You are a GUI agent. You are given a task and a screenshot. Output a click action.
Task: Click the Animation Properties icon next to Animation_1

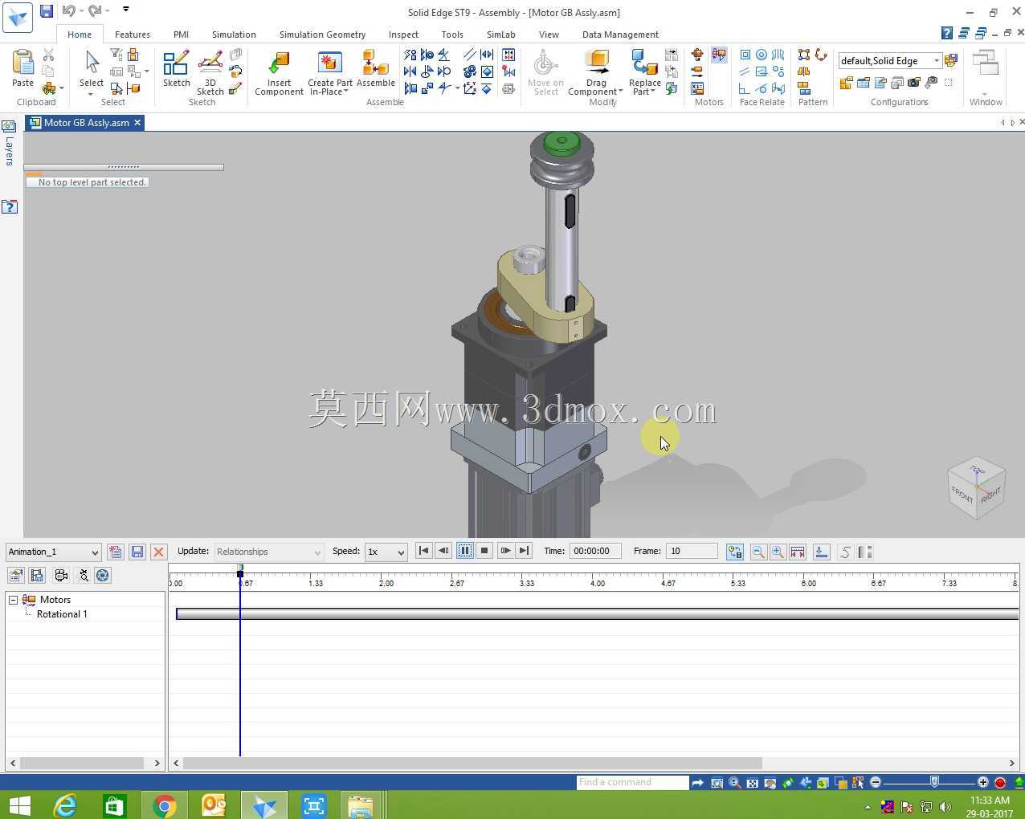click(x=116, y=552)
